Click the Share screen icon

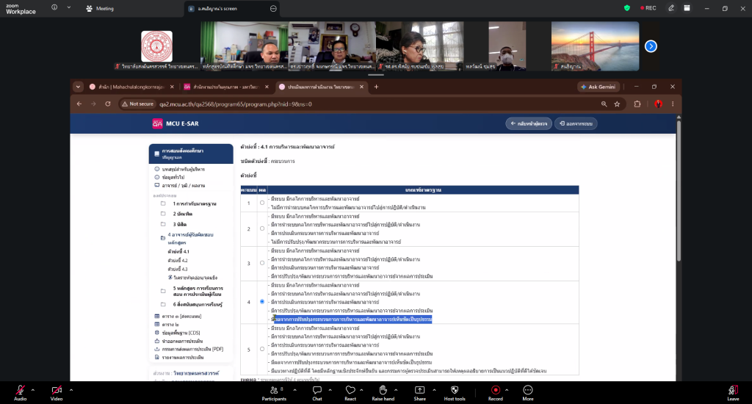[419, 390]
